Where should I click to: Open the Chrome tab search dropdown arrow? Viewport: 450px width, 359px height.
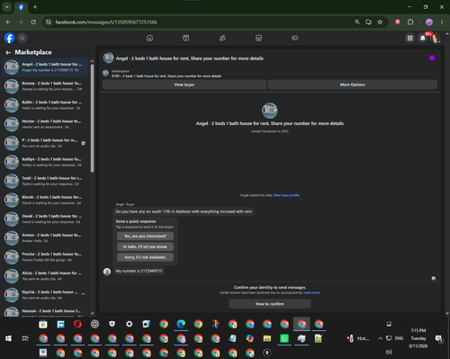[7, 7]
